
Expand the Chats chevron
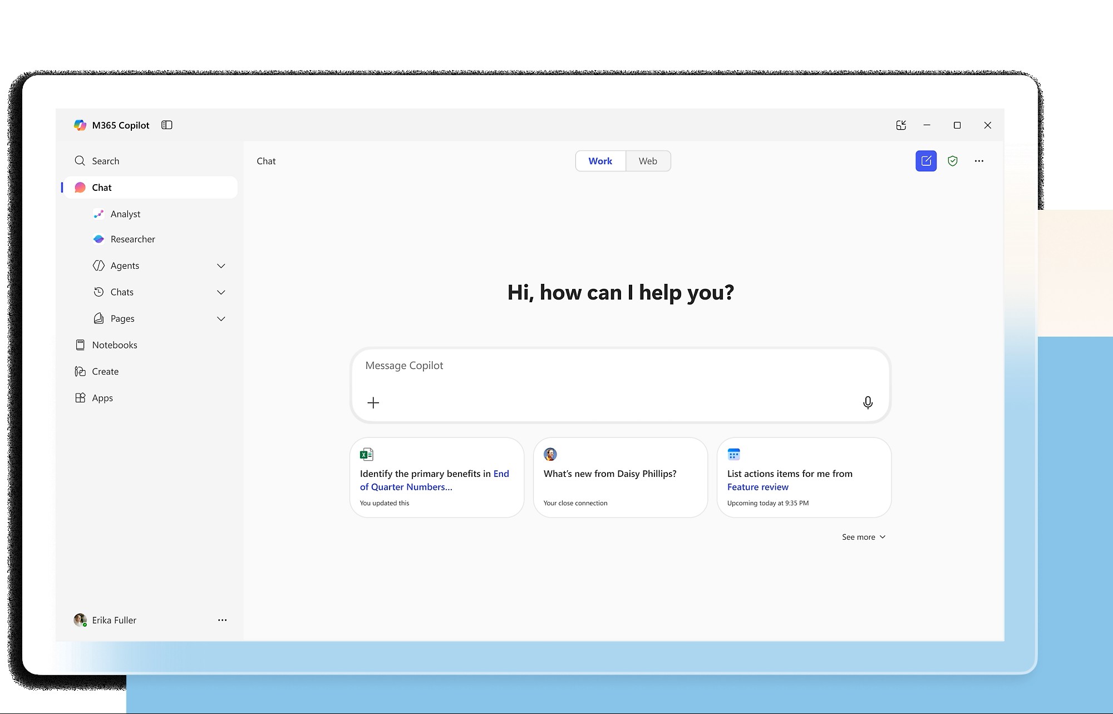(221, 292)
